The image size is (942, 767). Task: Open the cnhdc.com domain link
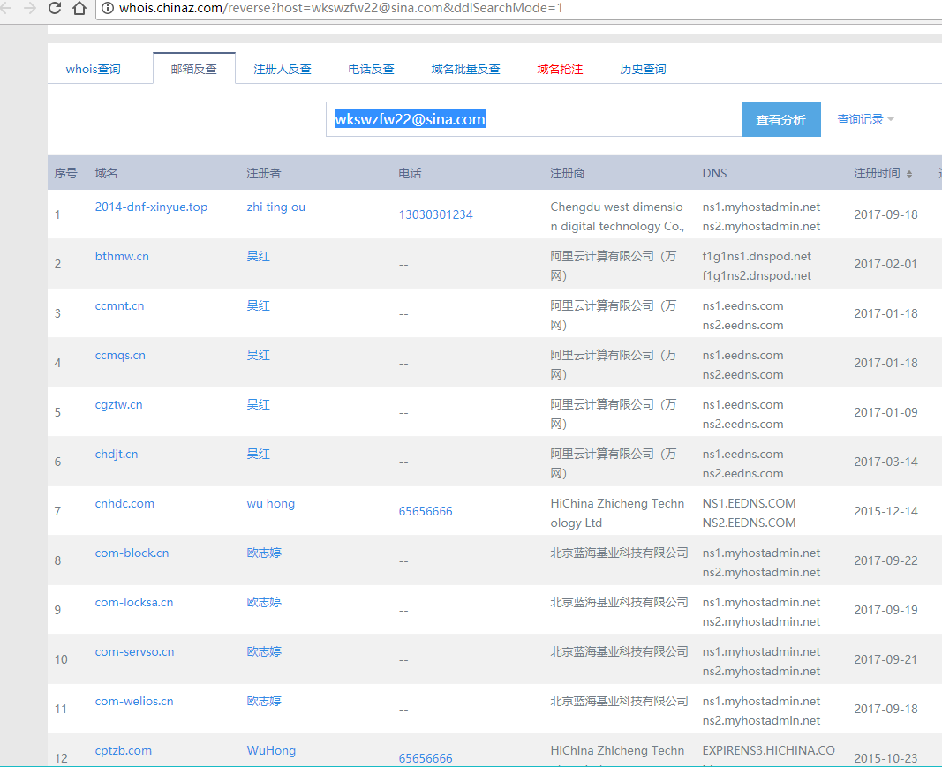click(124, 503)
